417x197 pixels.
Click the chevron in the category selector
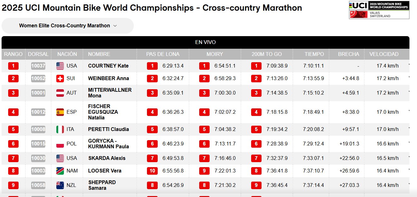[115, 26]
